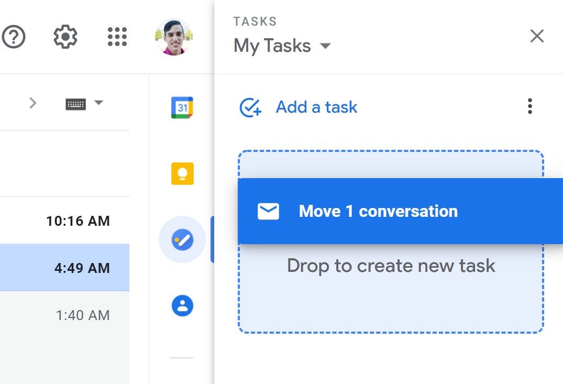Open the input tools dropdown arrow
This screenshot has width=563, height=384.
(100, 103)
